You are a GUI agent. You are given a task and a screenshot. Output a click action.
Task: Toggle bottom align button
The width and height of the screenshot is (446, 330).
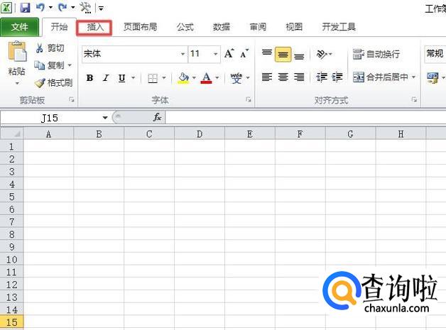pyautogui.click(x=299, y=55)
